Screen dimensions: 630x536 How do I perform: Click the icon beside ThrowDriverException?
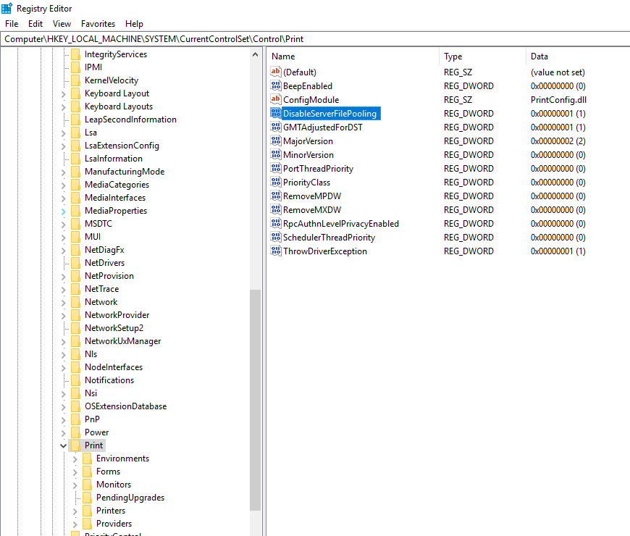point(274,251)
